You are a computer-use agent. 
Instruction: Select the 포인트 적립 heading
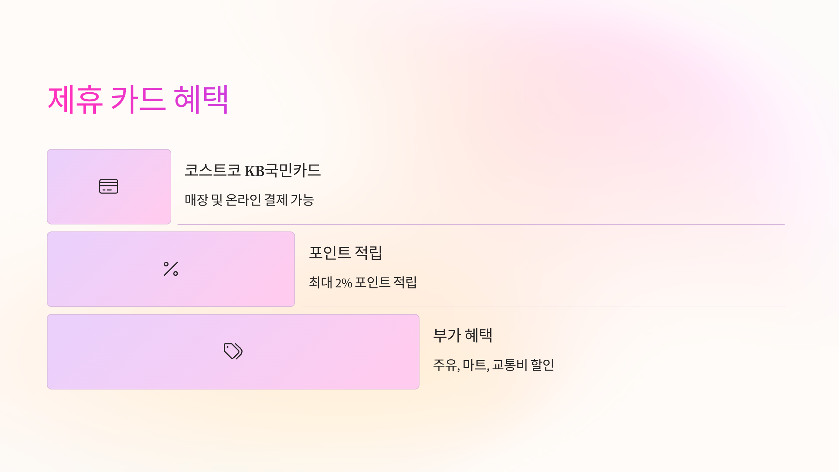pos(345,253)
